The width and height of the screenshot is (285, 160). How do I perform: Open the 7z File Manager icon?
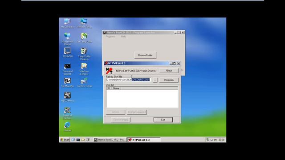tap(67, 82)
